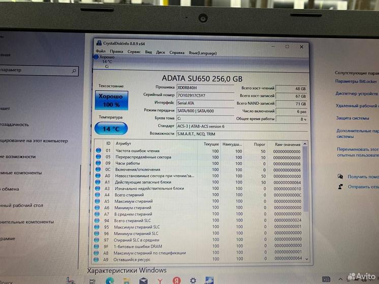Click the status icon of row A9 Оставшийся ресурс
379x284 pixels.
pyautogui.click(x=96, y=260)
